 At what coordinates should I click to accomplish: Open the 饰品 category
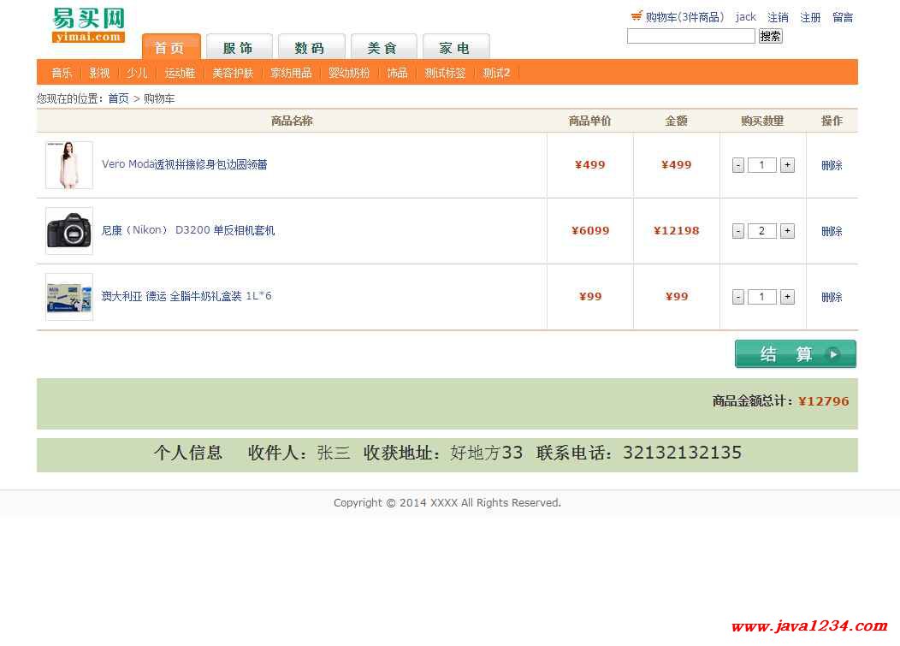(397, 73)
